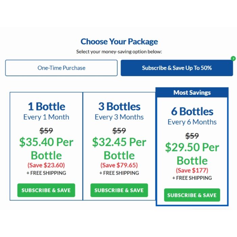Click Subscribe & Save for 3 Bottles
The width and height of the screenshot is (237, 237).
(119, 190)
